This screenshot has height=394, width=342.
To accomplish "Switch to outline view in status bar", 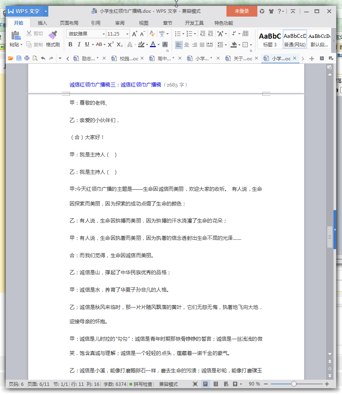I will pyautogui.click(x=216, y=384).
